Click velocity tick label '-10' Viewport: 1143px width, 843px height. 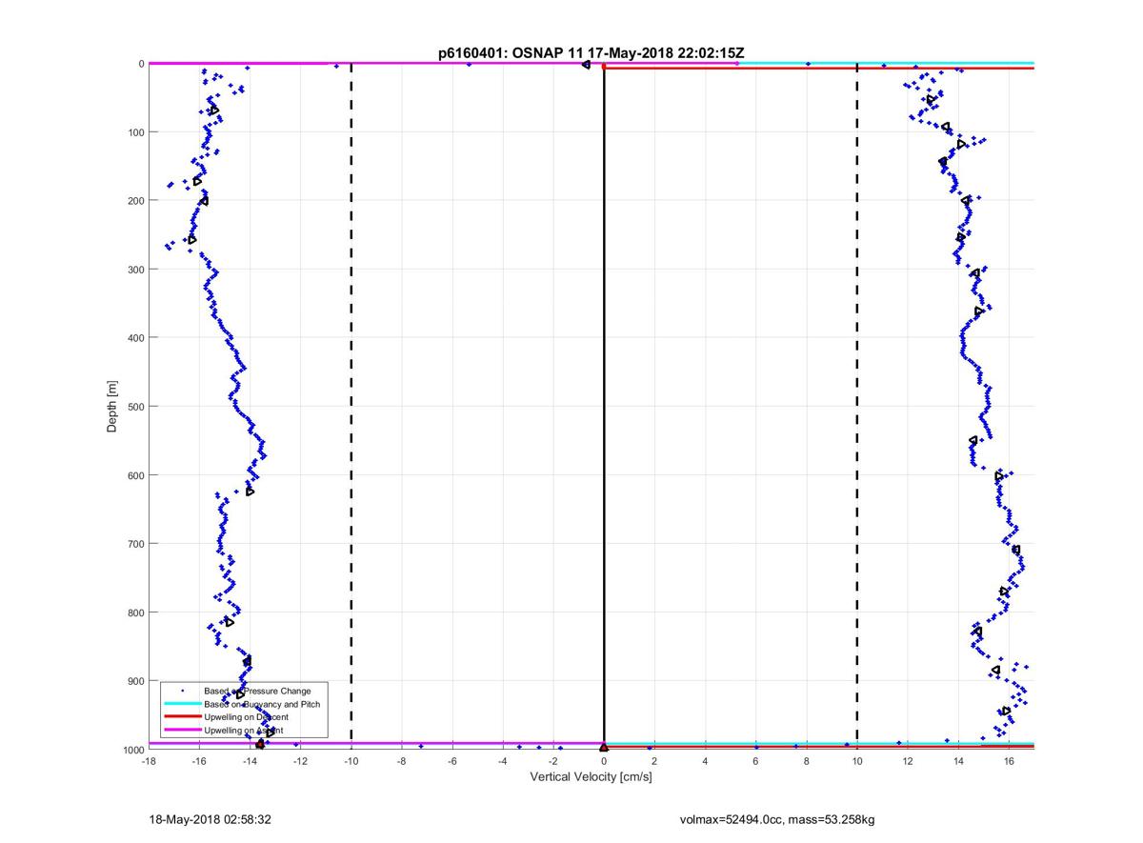(351, 761)
